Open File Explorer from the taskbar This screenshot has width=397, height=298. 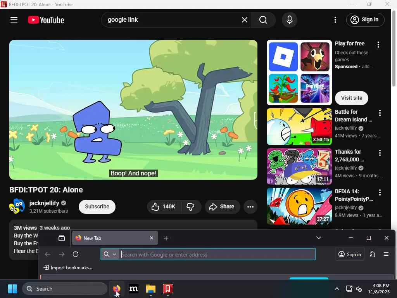tap(151, 289)
